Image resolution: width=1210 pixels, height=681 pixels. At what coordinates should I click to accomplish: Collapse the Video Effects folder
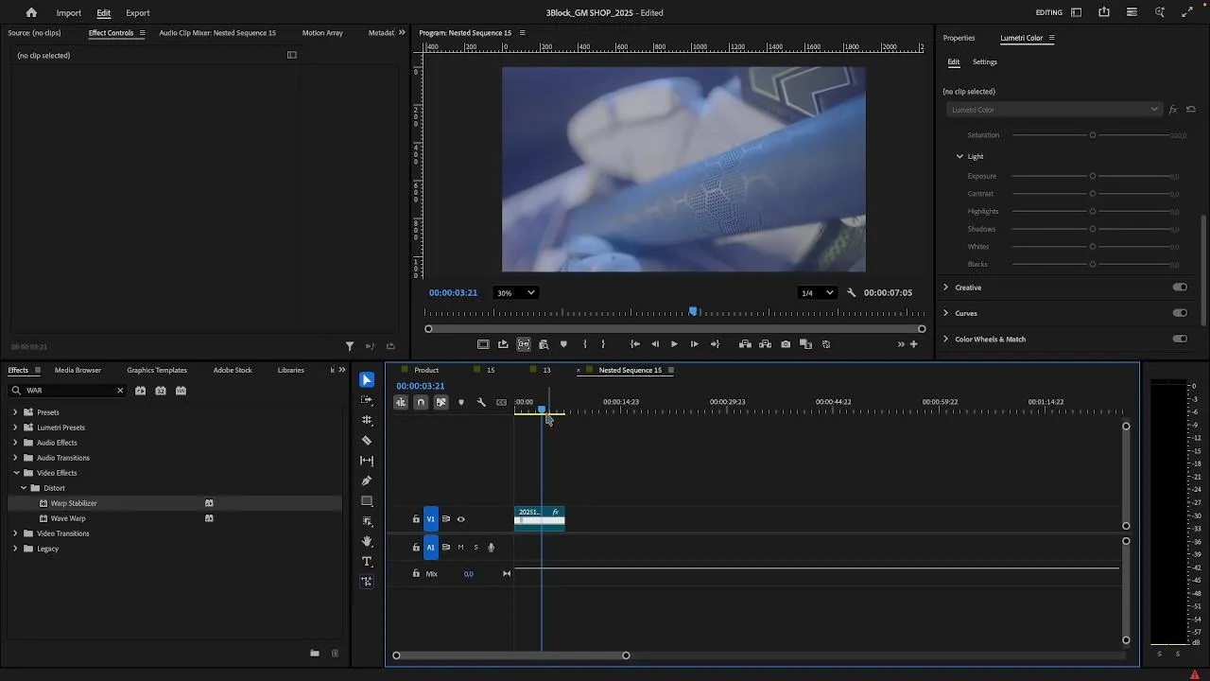pos(16,473)
